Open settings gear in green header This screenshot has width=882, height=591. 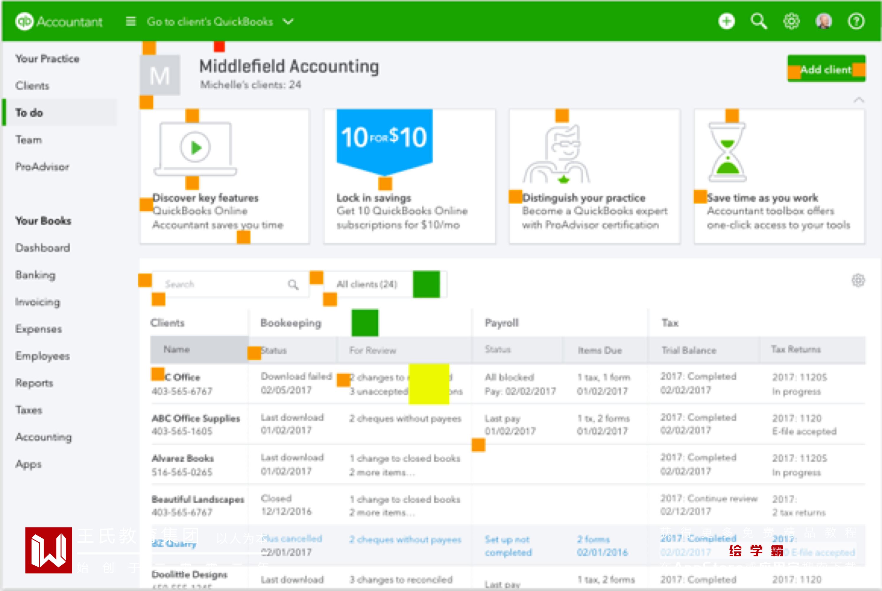coord(791,22)
